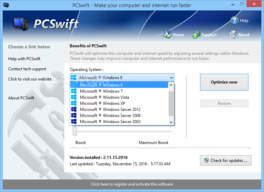Click the Home house icon
264x192 pixels.
[167, 34]
